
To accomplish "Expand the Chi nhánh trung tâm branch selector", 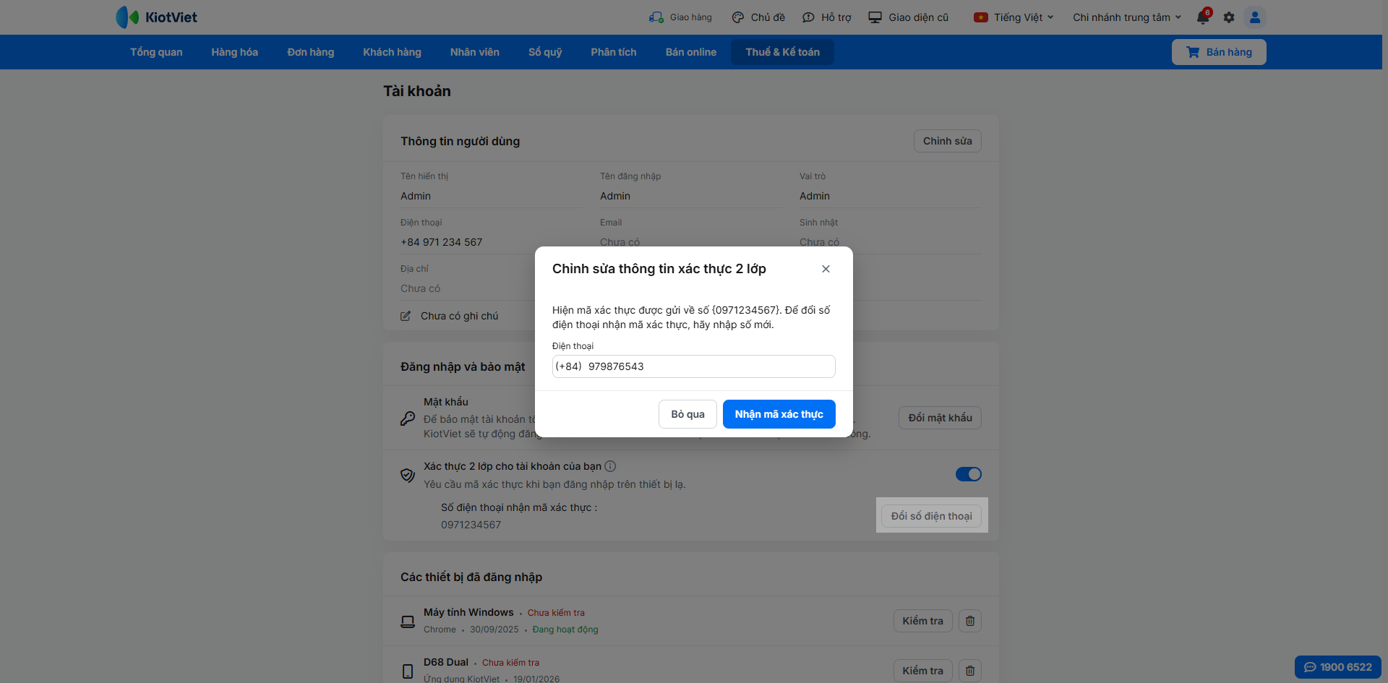I will click(x=1126, y=17).
